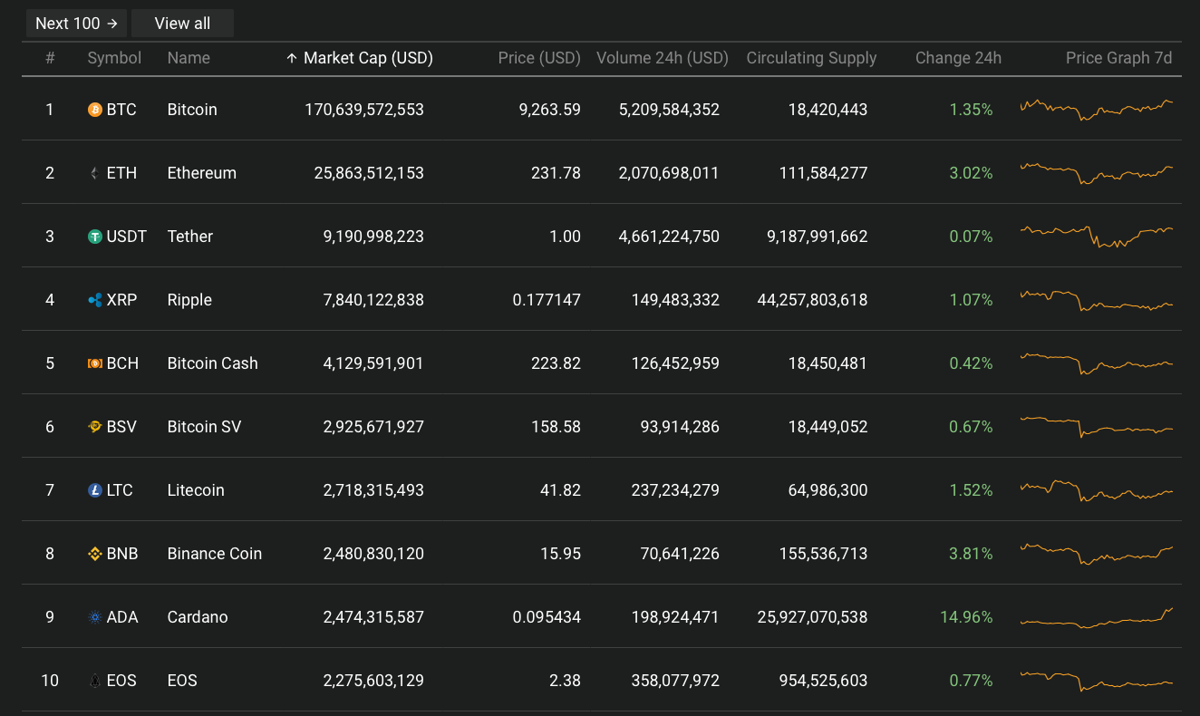This screenshot has height=716, width=1200.
Task: Click Tether volume 4,661,224,750
Action: (669, 237)
